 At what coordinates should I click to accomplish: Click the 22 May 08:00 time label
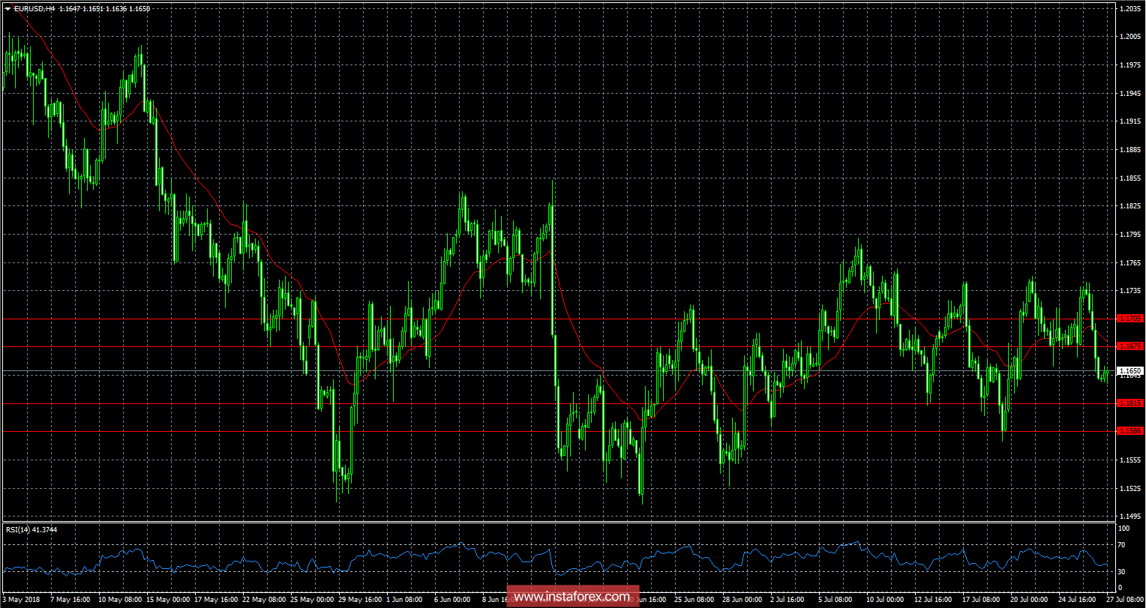263,600
